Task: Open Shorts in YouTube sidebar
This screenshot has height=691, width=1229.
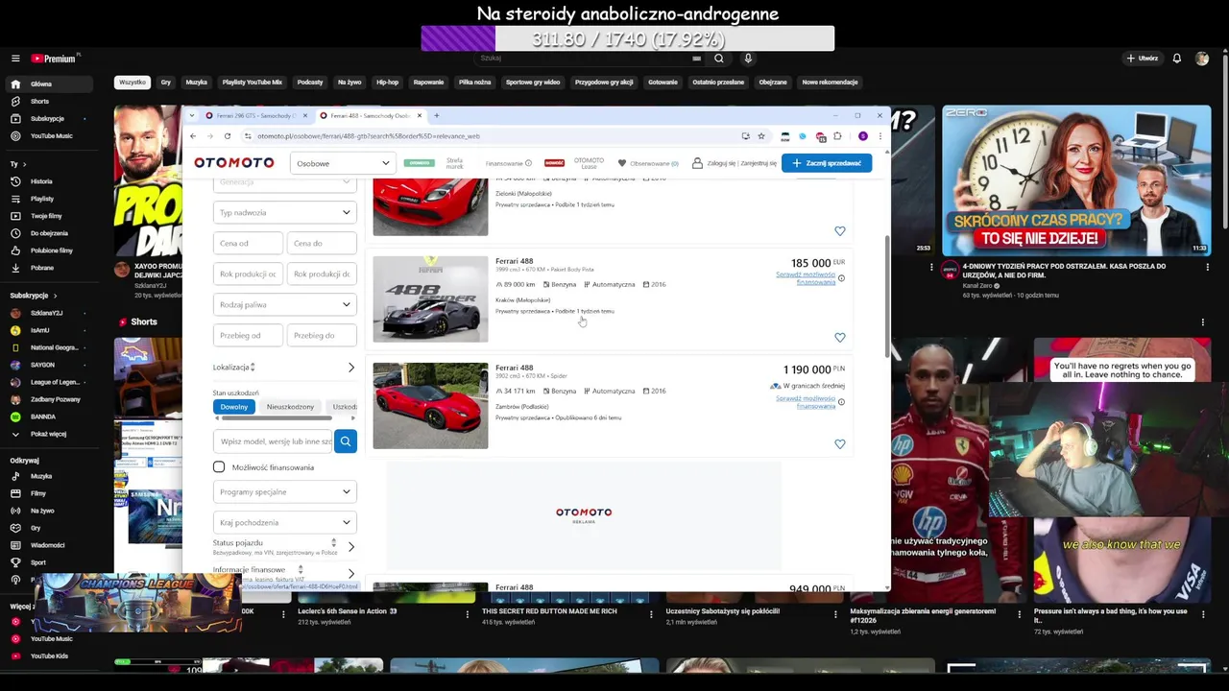Action: [x=48, y=101]
